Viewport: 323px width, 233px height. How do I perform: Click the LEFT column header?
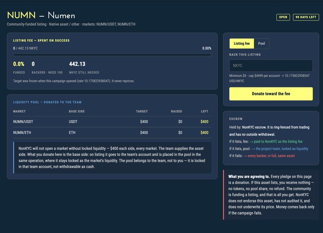pos(205,111)
